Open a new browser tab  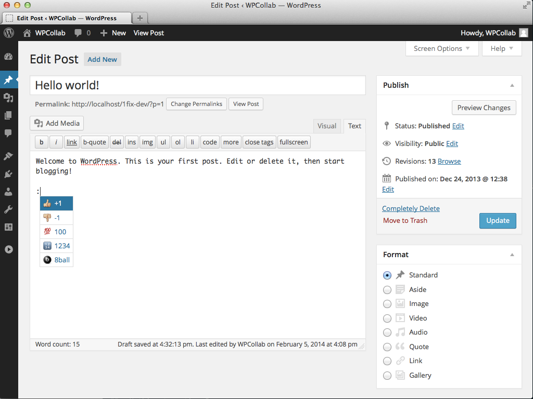pos(139,18)
